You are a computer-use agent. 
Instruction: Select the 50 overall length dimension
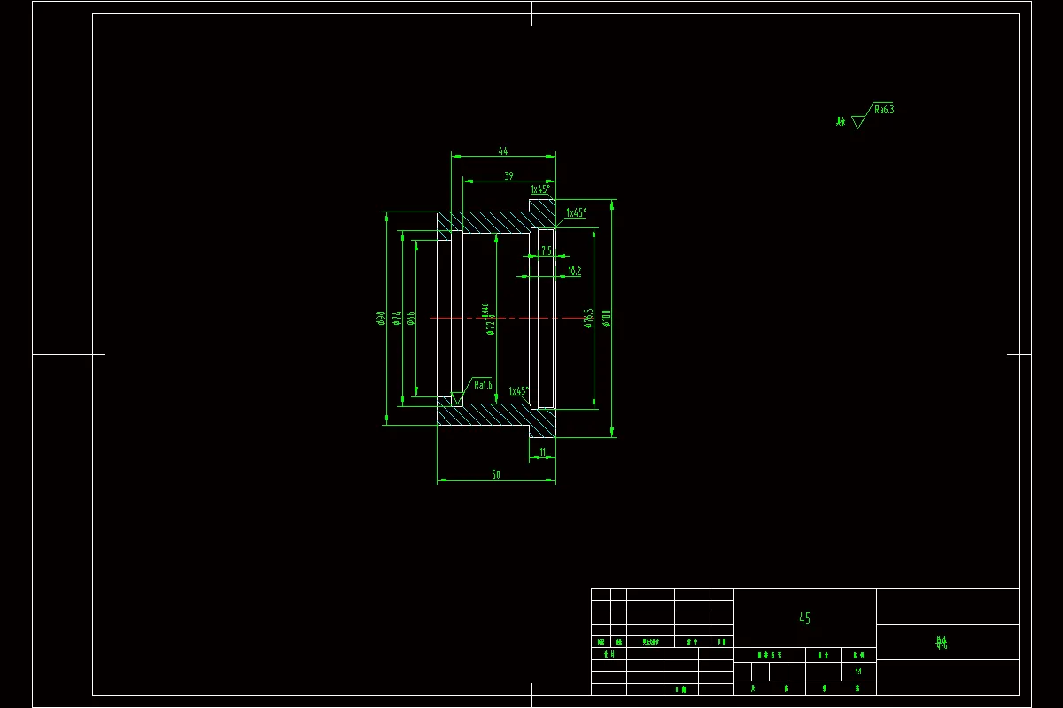[496, 475]
